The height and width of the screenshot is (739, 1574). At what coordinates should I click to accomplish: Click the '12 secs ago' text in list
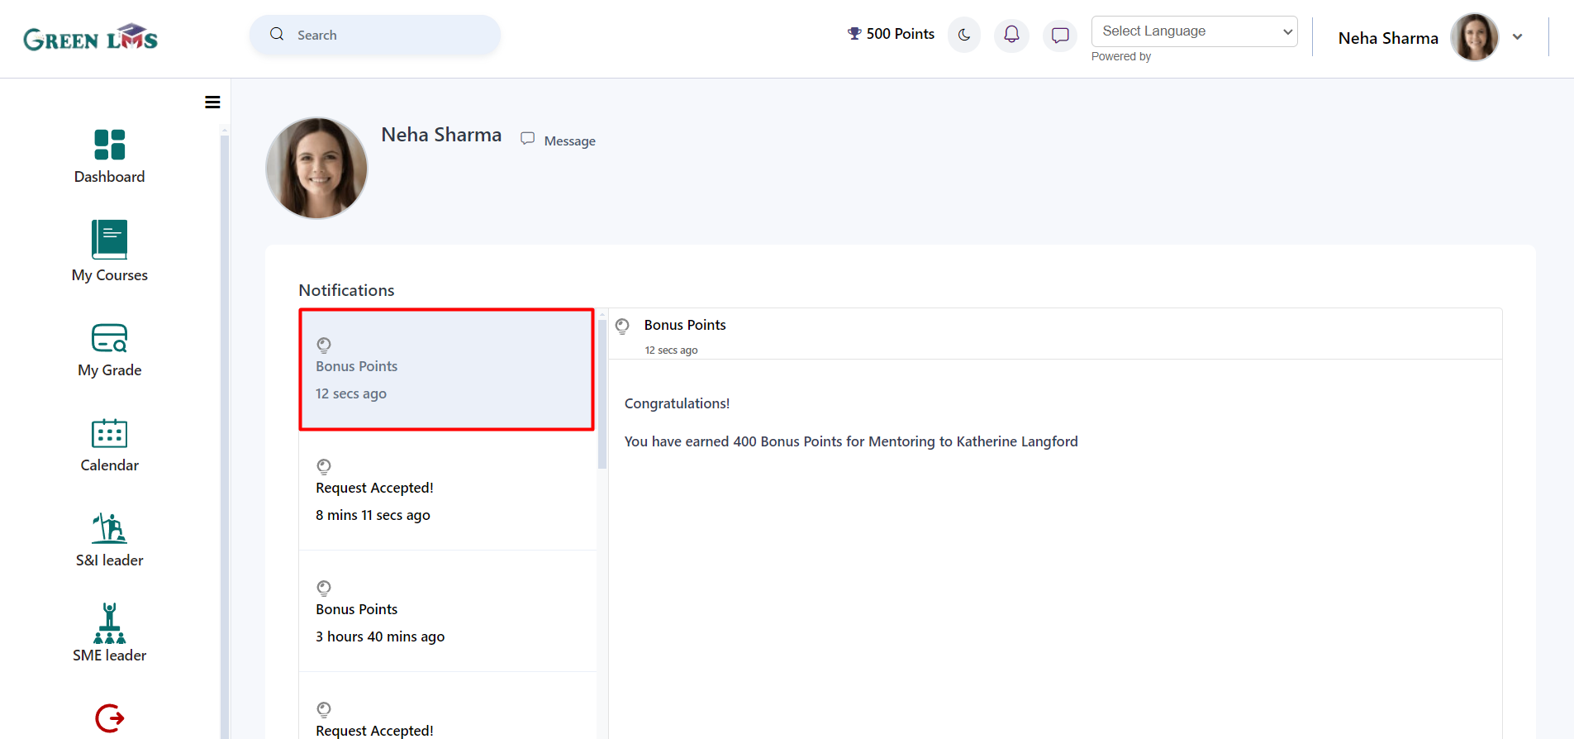(x=351, y=393)
